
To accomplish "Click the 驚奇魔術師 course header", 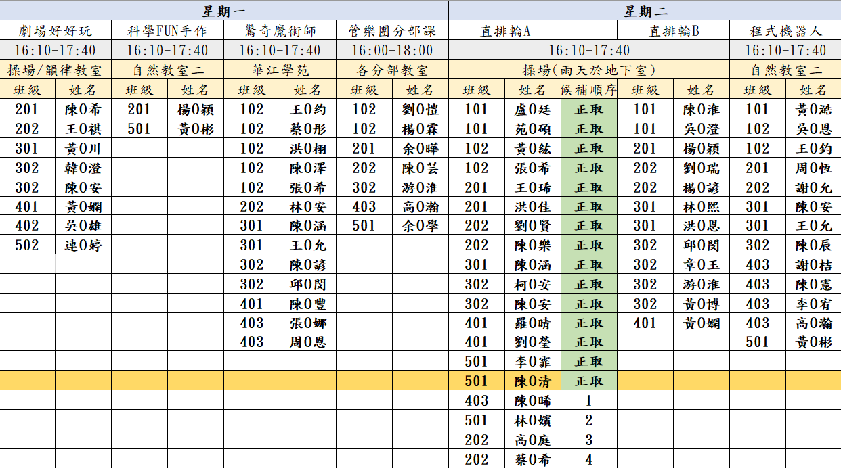I will (x=280, y=30).
